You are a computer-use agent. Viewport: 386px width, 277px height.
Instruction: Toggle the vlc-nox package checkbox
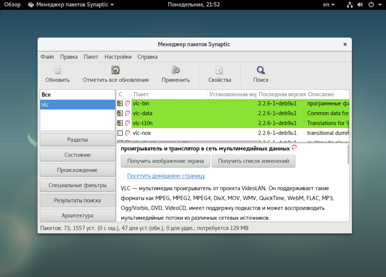click(x=120, y=133)
